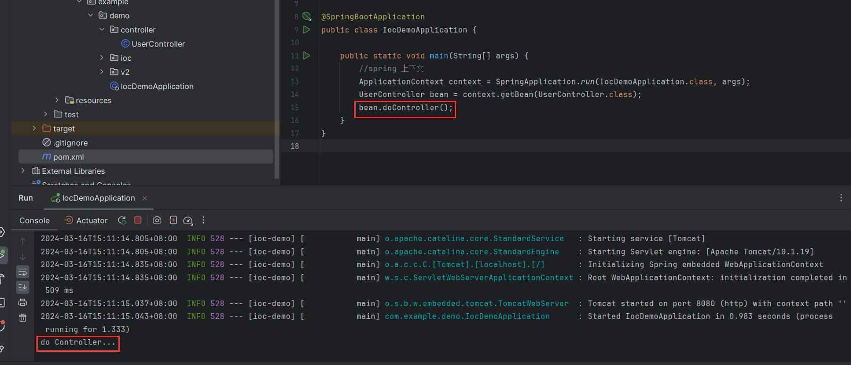Select the IocDemoApplication run tab
This screenshot has height=365, width=851.
point(98,198)
